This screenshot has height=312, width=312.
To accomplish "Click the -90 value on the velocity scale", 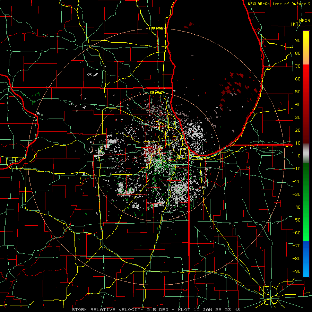I will point(296,271).
